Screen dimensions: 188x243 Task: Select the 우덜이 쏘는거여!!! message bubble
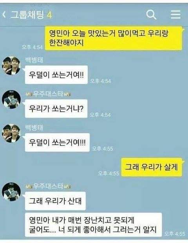(57, 142)
